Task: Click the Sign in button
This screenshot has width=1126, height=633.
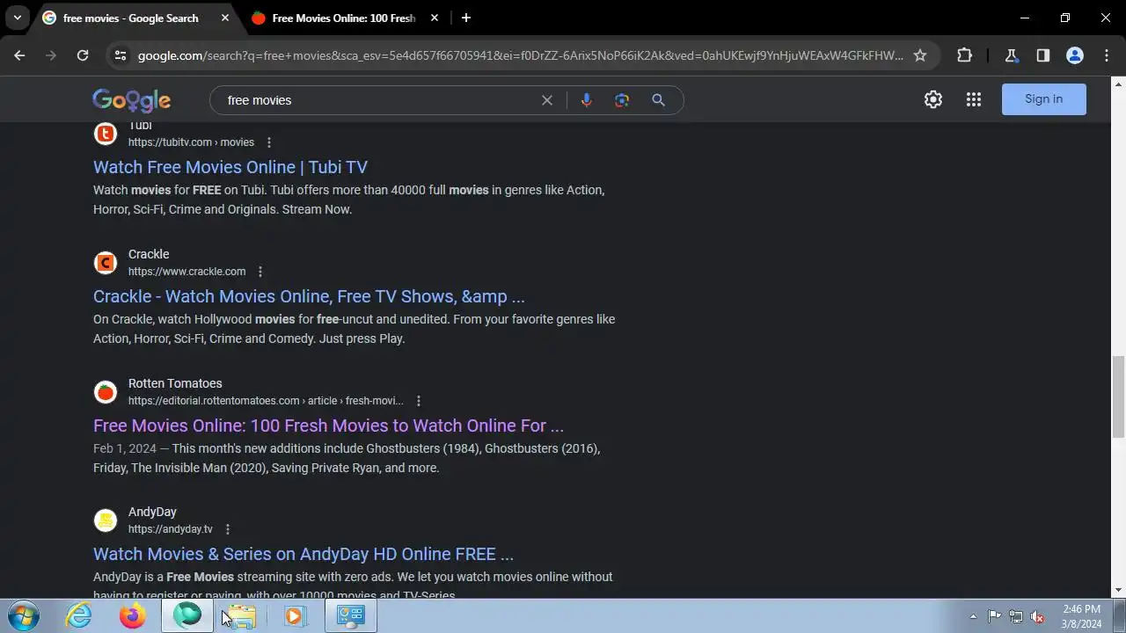Action: coord(1043,99)
